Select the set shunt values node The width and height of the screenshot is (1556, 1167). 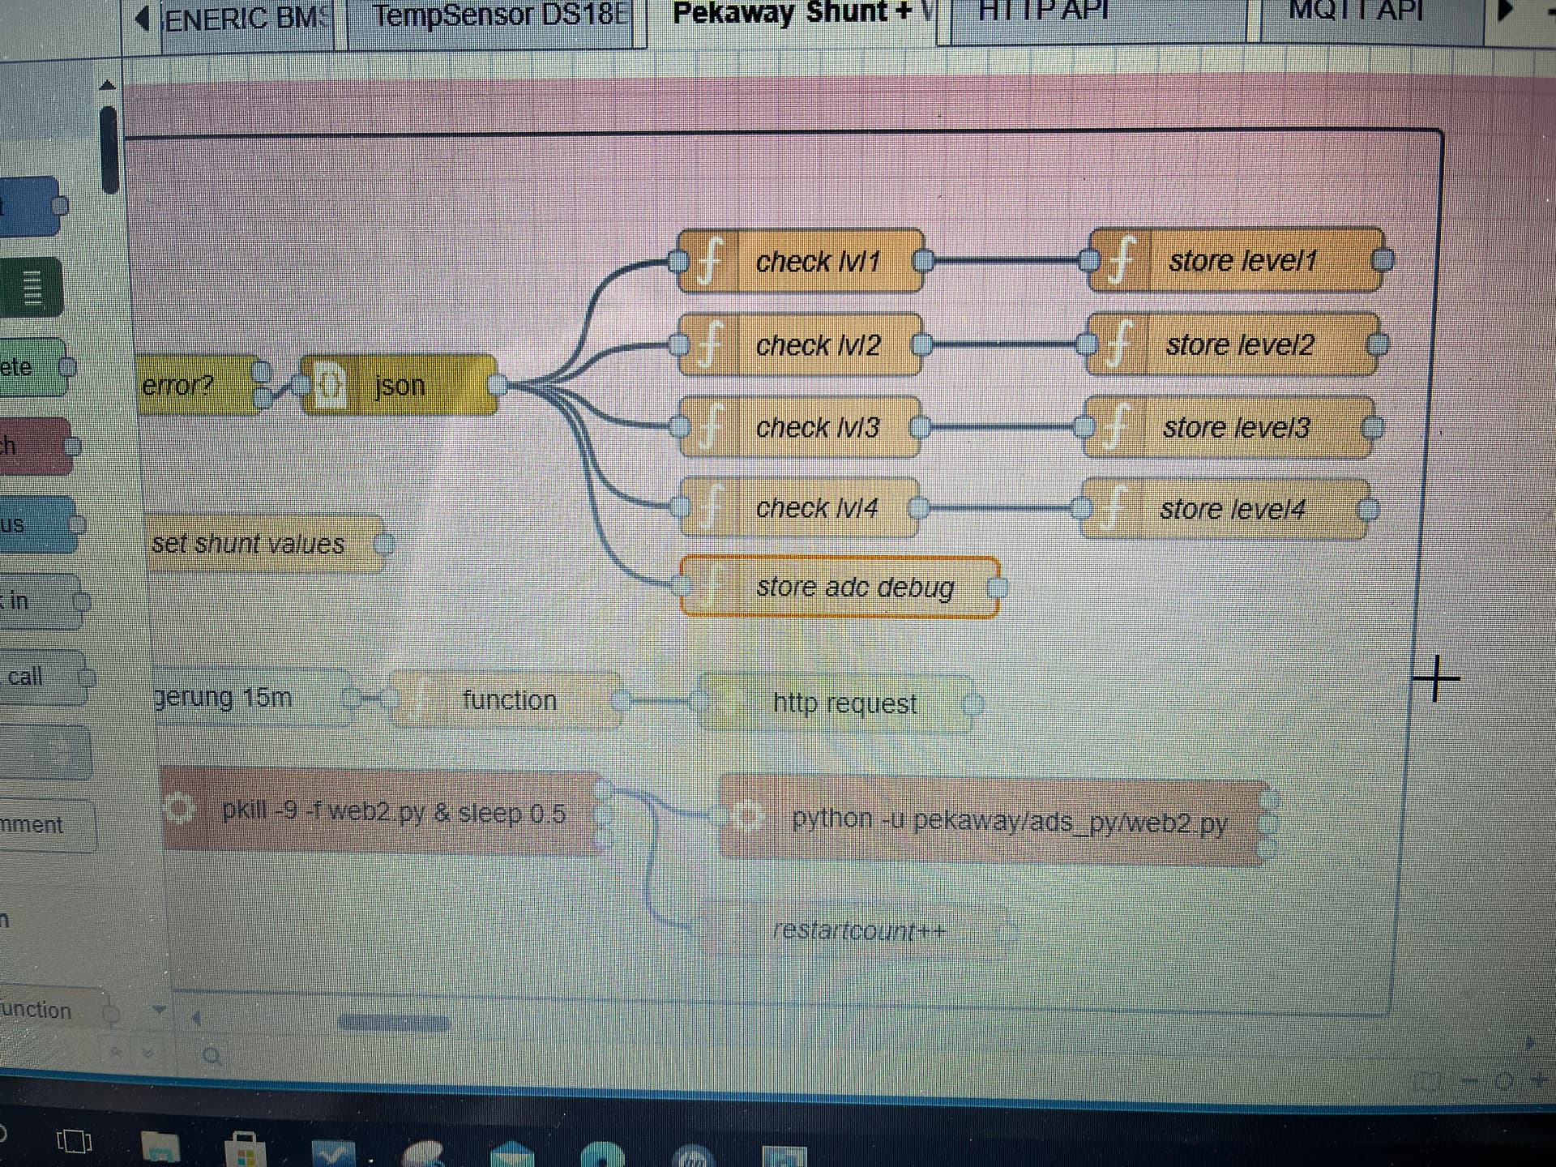tap(263, 543)
